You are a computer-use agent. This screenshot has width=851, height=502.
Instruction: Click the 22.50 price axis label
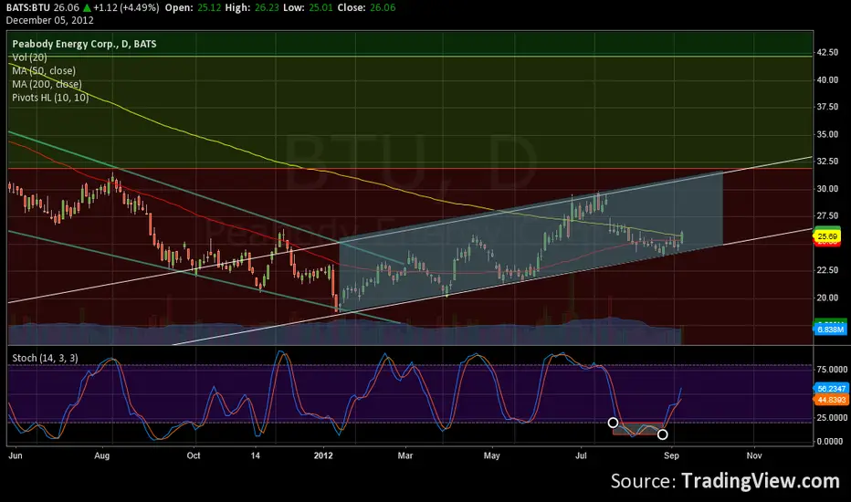[827, 270]
